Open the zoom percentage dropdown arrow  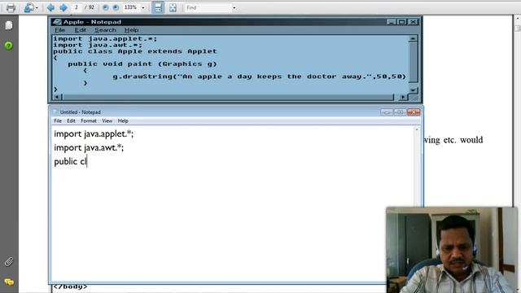click(x=143, y=7)
